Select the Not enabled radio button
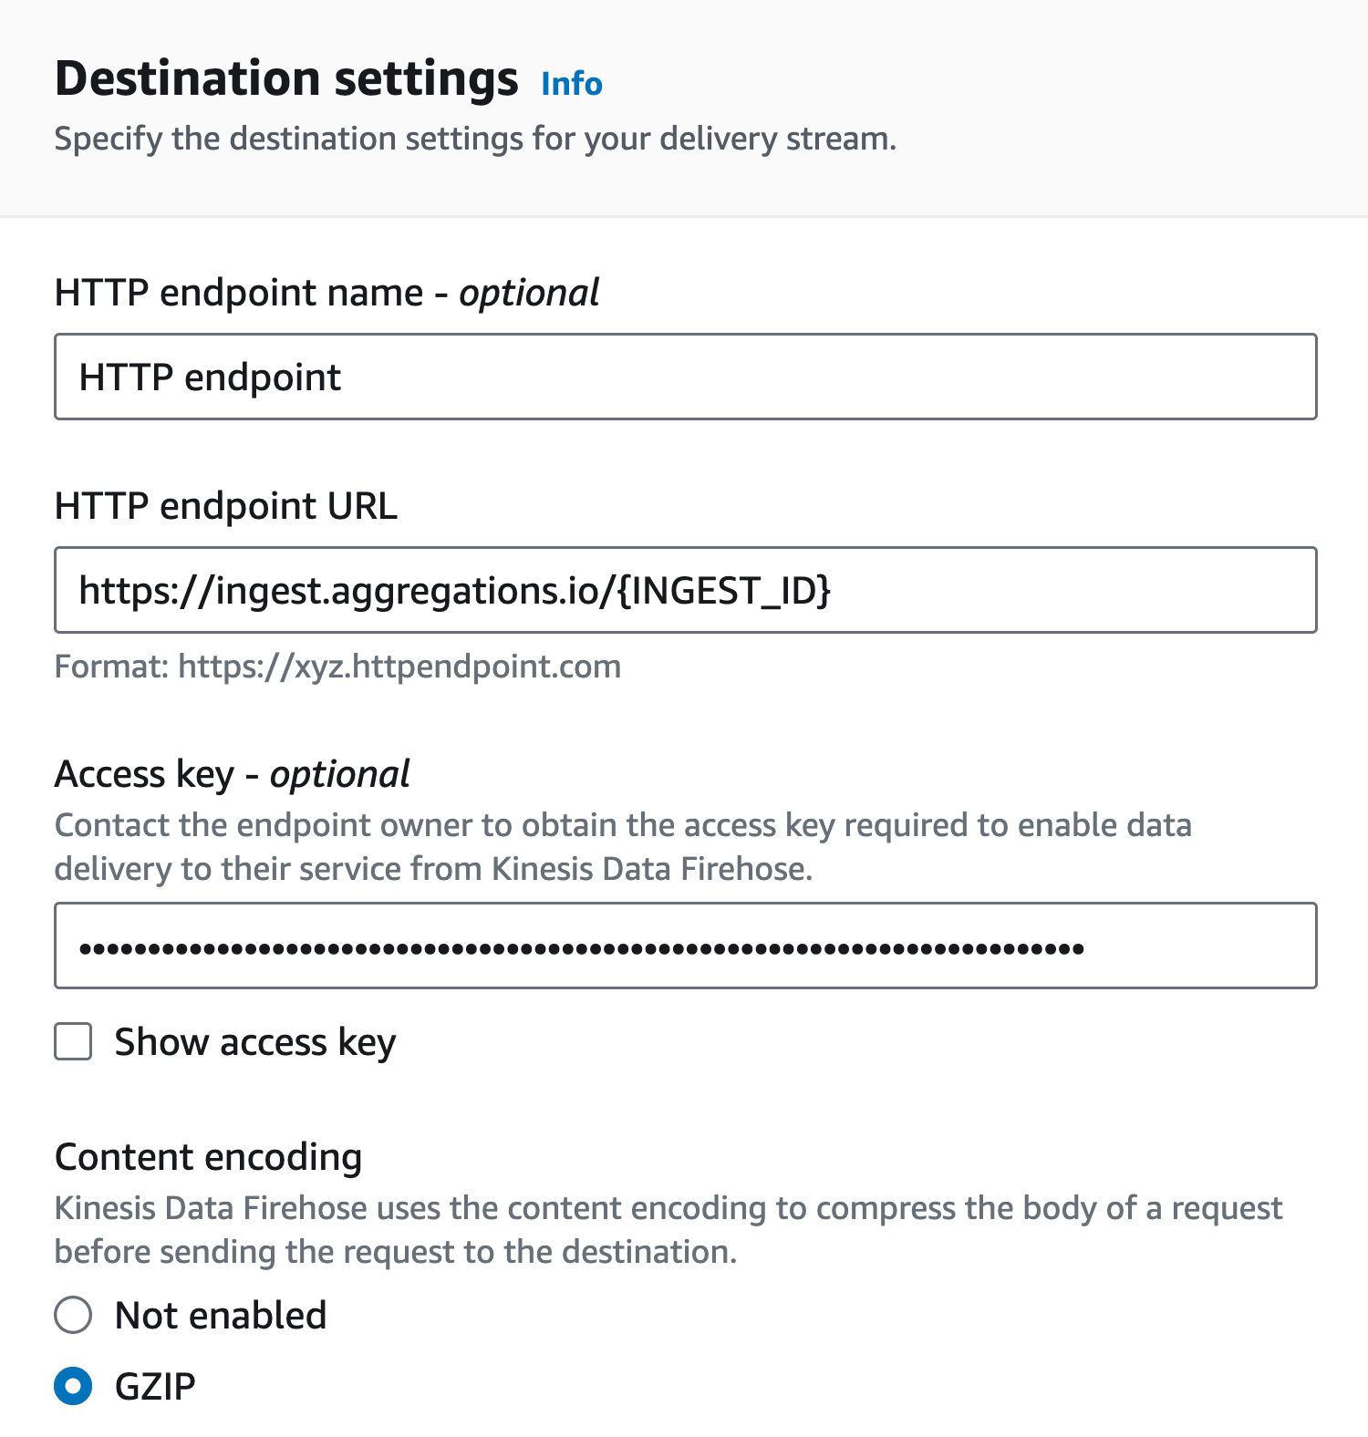Viewport: 1368px width, 1437px height. pyautogui.click(x=73, y=1315)
